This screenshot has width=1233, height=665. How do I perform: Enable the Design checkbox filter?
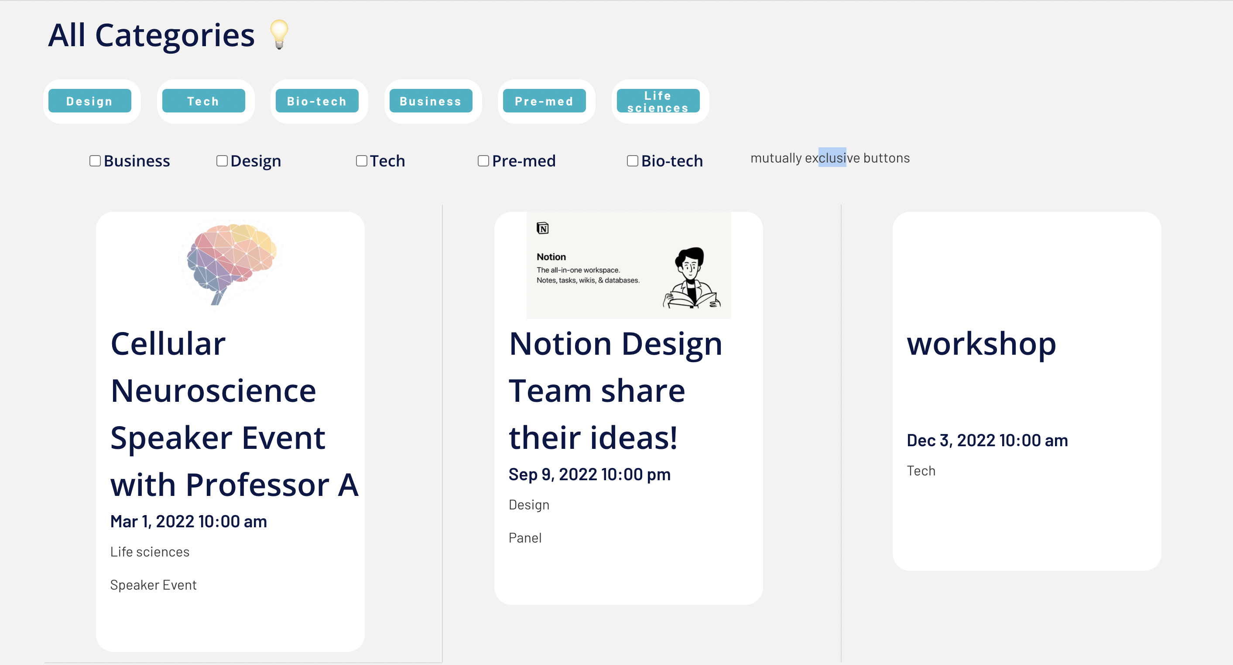pyautogui.click(x=222, y=161)
